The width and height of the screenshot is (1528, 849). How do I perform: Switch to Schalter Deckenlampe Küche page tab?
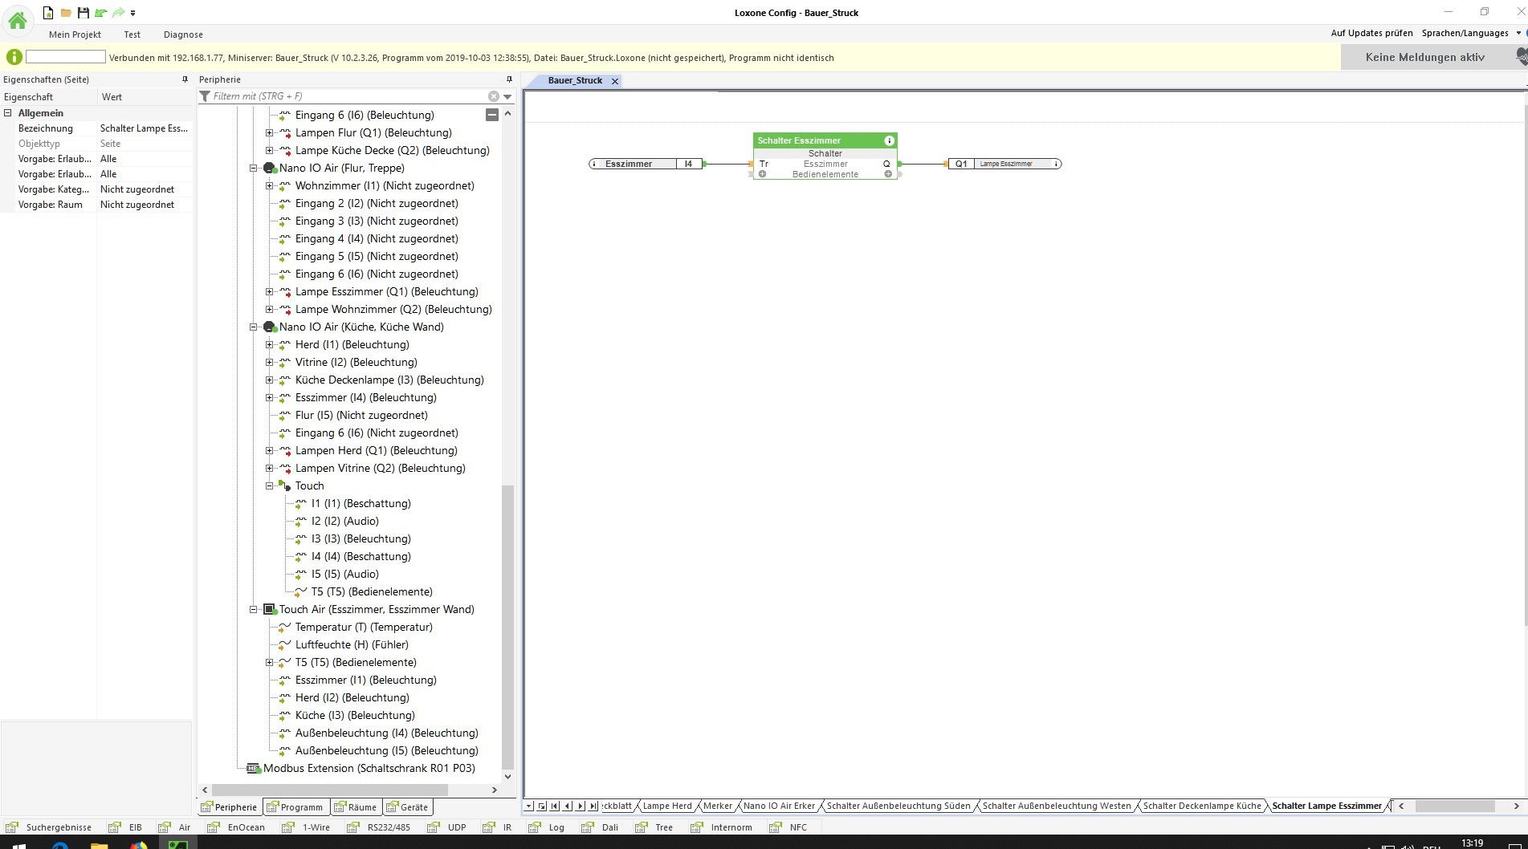tap(1201, 806)
